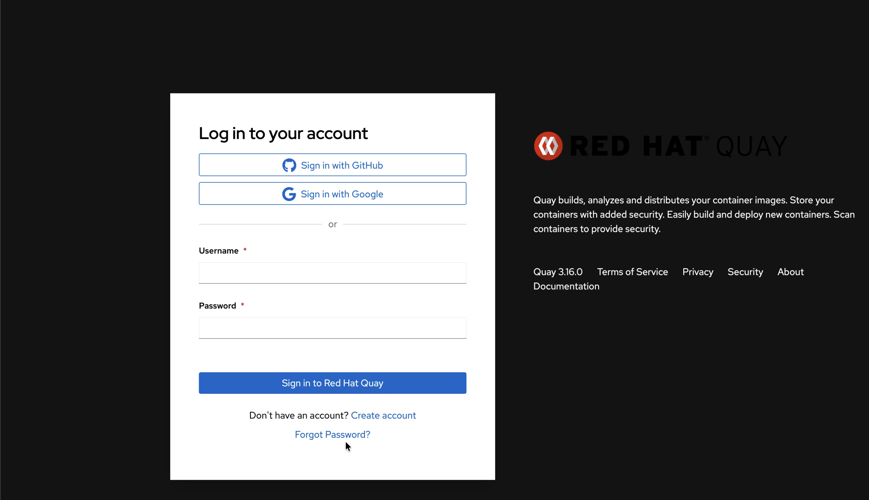Click the Google G logo icon
Viewport: 869px width, 500px height.
(289, 194)
